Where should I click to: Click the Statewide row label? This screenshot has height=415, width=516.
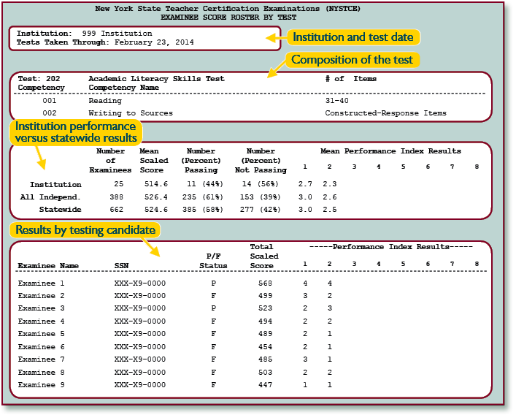coord(59,210)
